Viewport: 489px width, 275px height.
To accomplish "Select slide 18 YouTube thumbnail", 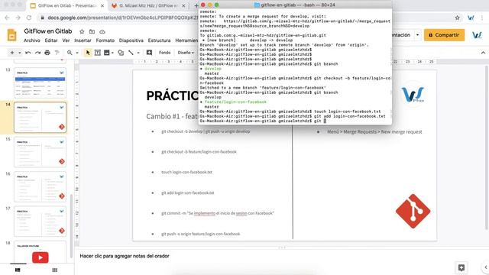I will tap(40, 252).
